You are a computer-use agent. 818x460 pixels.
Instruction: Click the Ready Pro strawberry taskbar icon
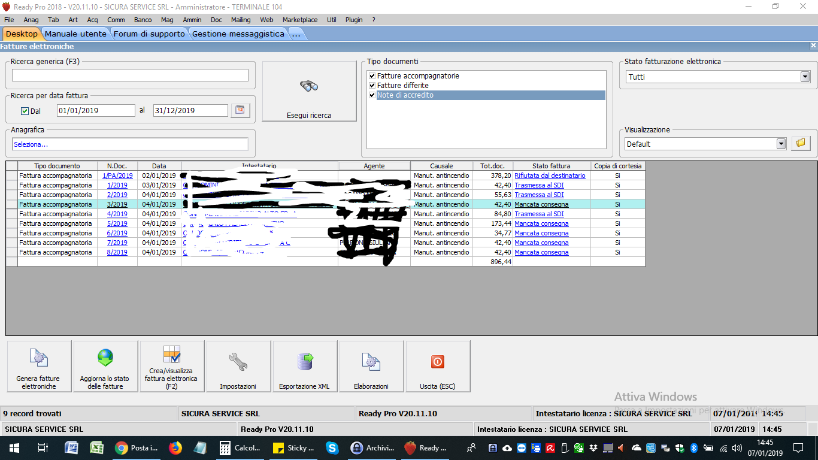click(425, 447)
